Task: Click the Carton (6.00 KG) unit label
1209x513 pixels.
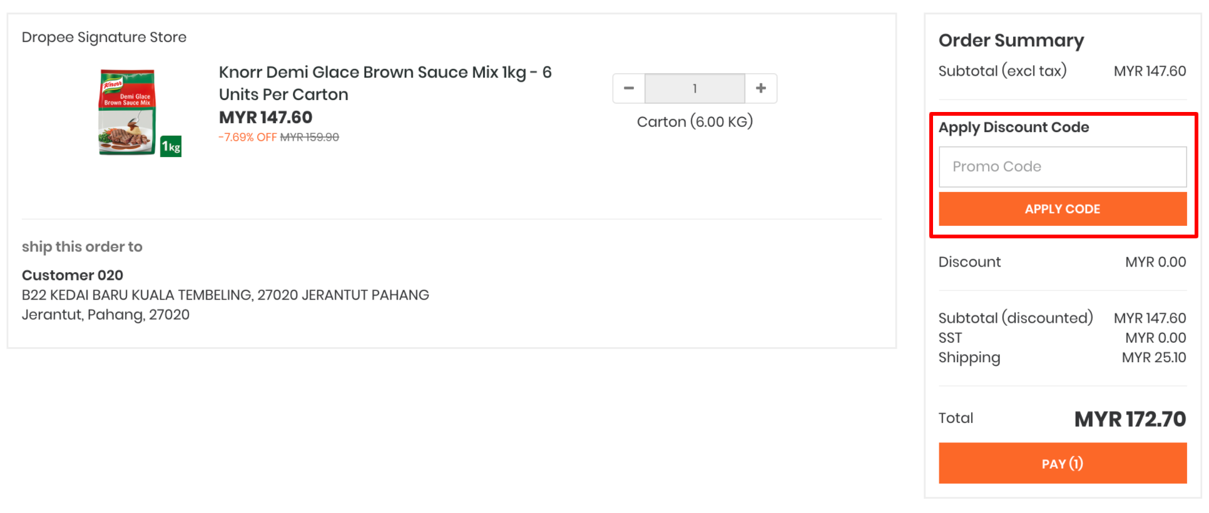Action: (695, 121)
